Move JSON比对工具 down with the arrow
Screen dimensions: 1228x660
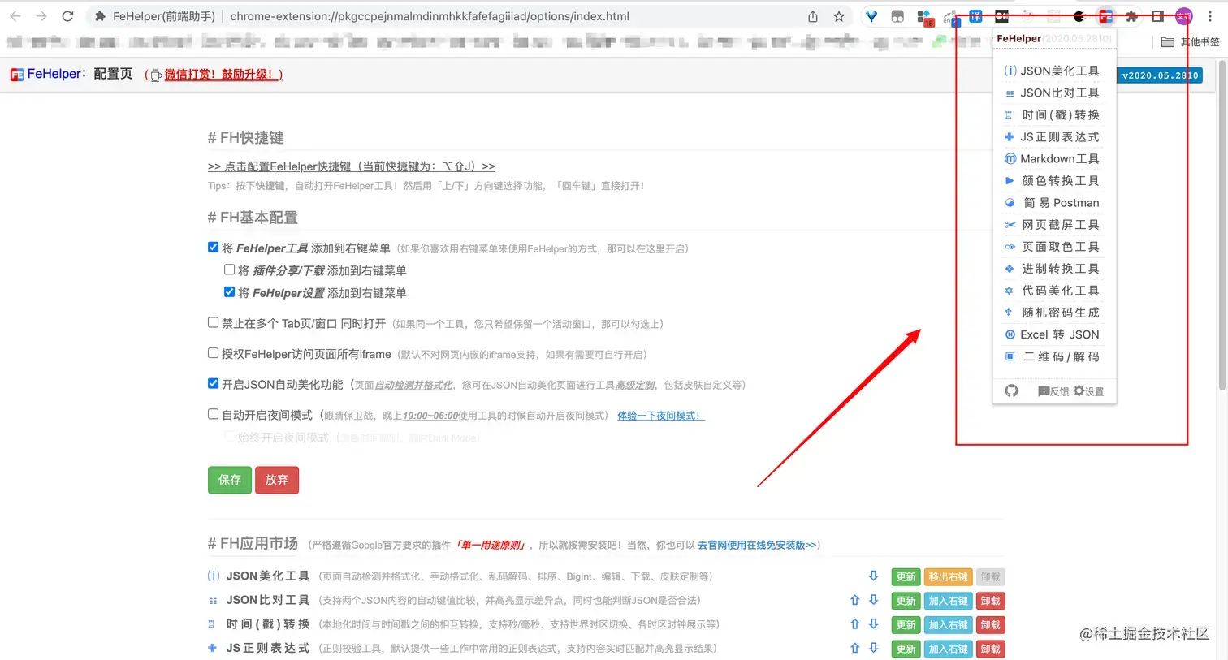[x=874, y=600]
